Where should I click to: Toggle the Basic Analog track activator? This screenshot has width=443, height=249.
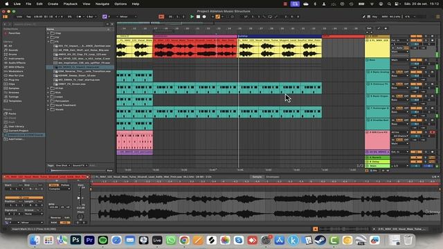(x=416, y=72)
